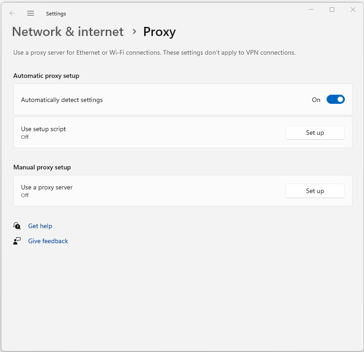Screen dimensions: 364x352
Task: Click the Give feedback person icon
Action: 17,241
